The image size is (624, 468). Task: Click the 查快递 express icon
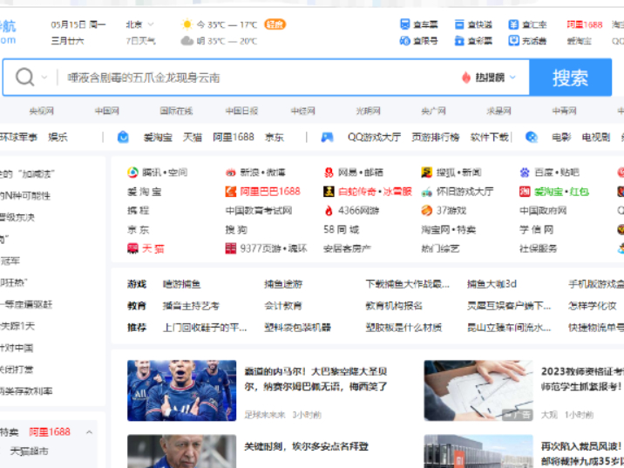coord(459,24)
